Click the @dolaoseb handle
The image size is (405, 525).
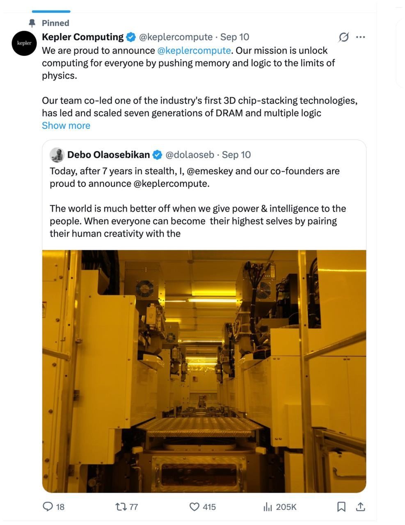point(190,155)
